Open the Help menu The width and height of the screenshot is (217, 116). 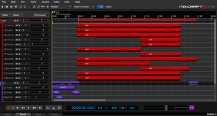pos(77,2)
